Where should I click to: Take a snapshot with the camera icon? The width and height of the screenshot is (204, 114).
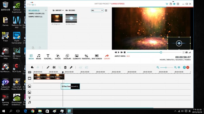point(186,52)
